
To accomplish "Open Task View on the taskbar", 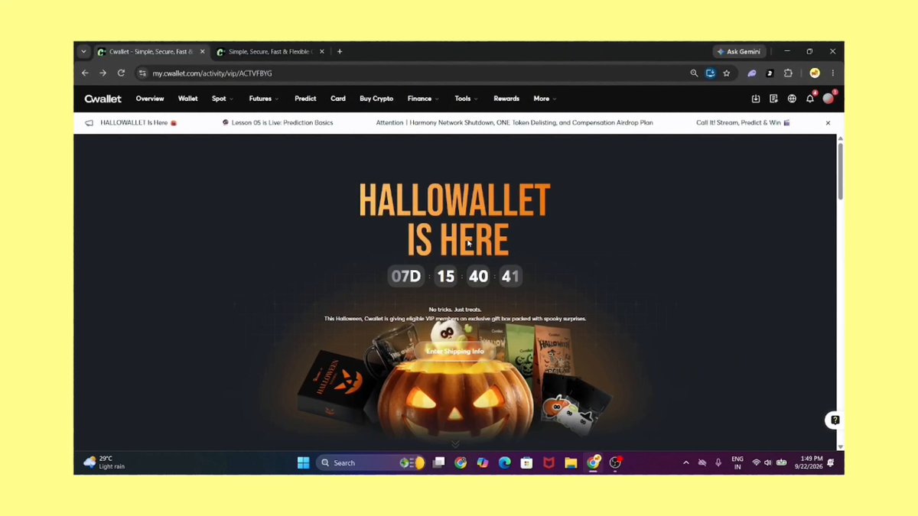I will coord(438,462).
